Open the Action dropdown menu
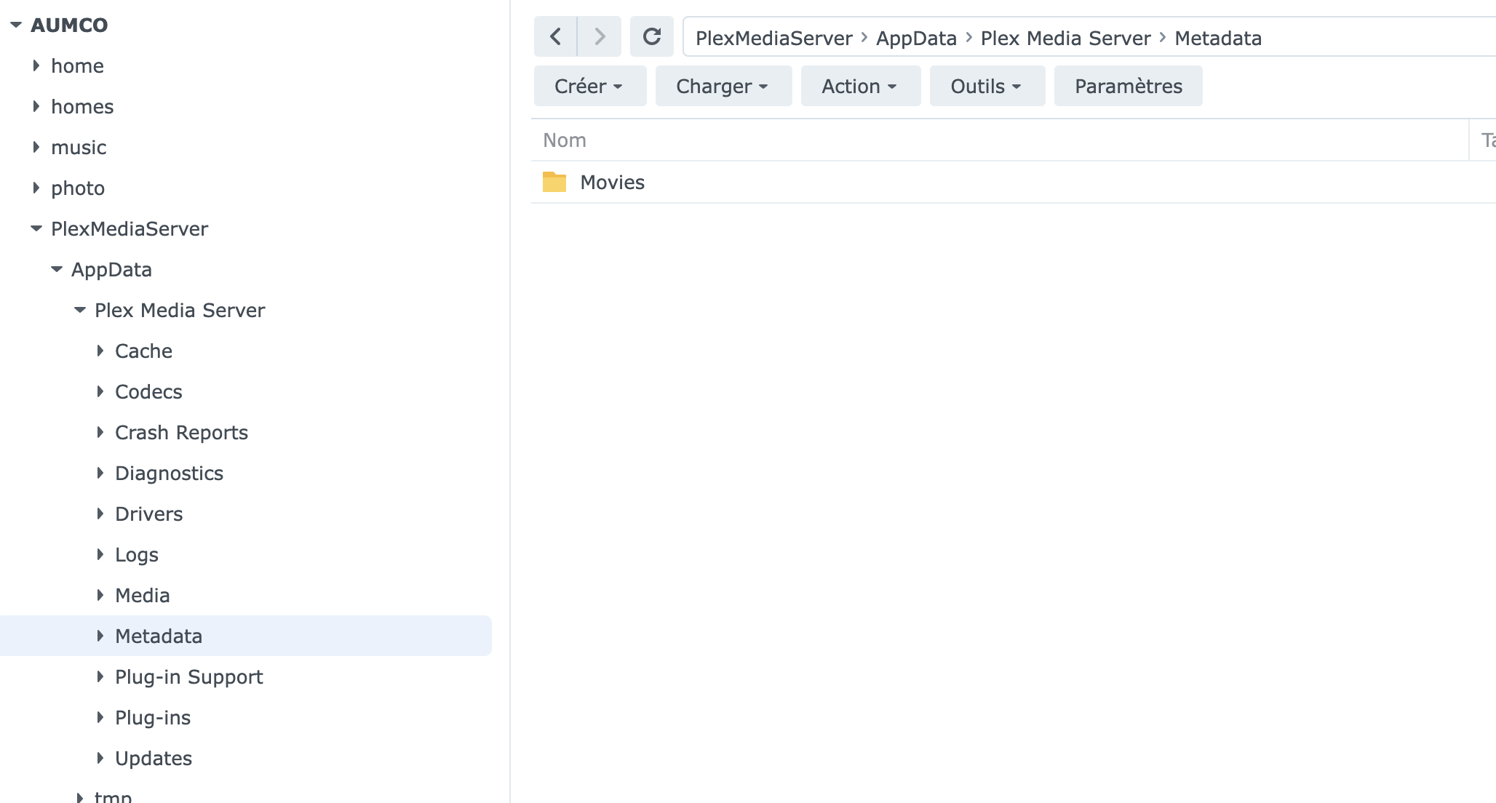 click(x=861, y=86)
